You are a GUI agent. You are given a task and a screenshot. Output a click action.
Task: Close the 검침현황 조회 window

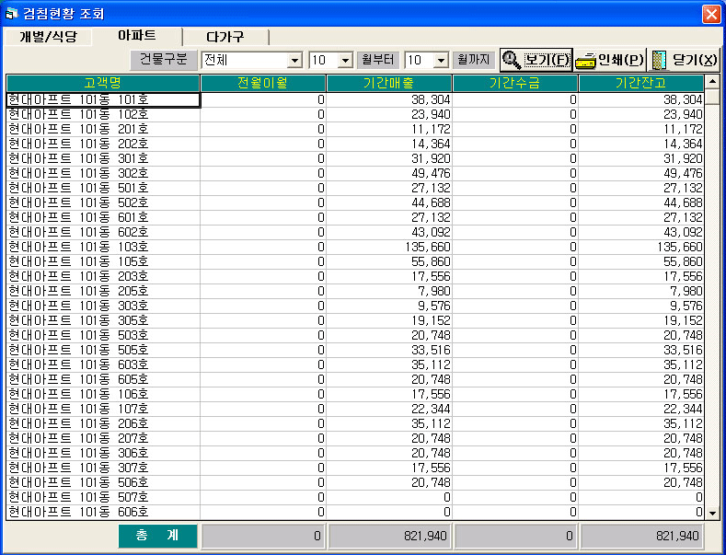pyautogui.click(x=710, y=14)
